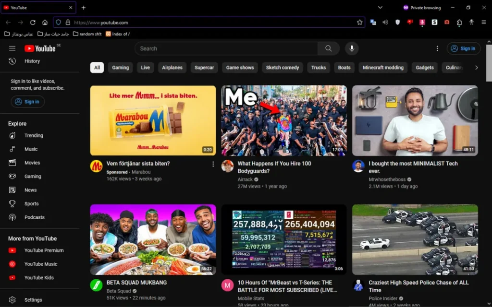Reload the page in the browser
Viewport: 492px width, 307px height.
(33, 23)
